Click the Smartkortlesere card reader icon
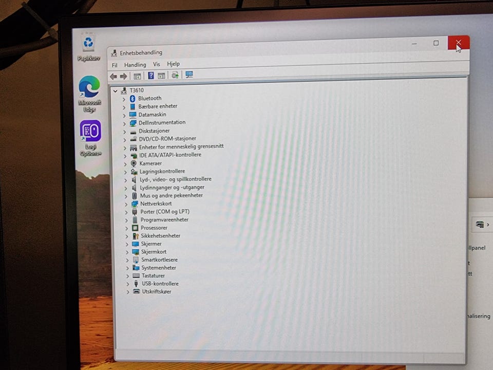 [136, 260]
